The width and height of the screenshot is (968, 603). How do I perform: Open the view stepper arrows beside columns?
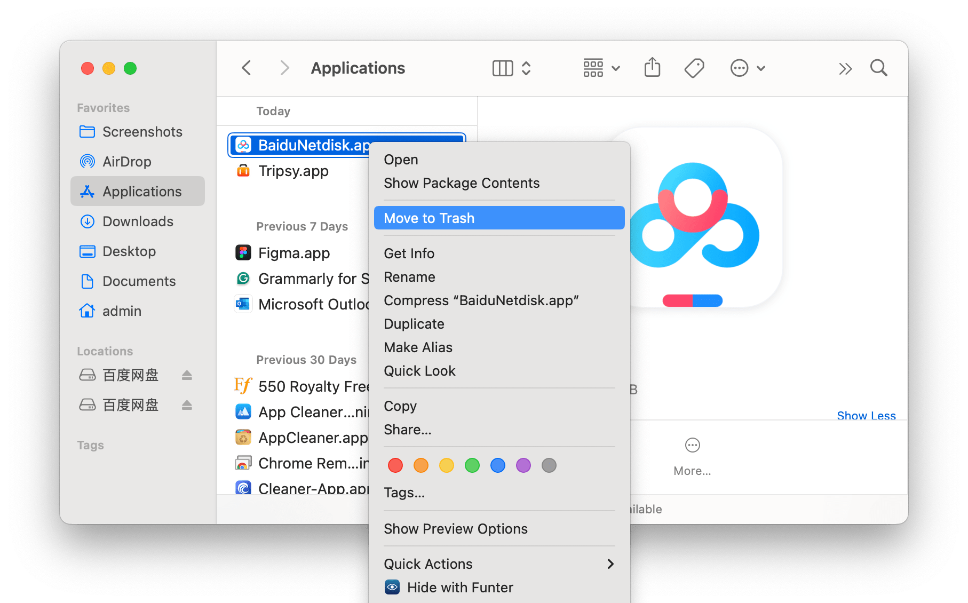(526, 68)
